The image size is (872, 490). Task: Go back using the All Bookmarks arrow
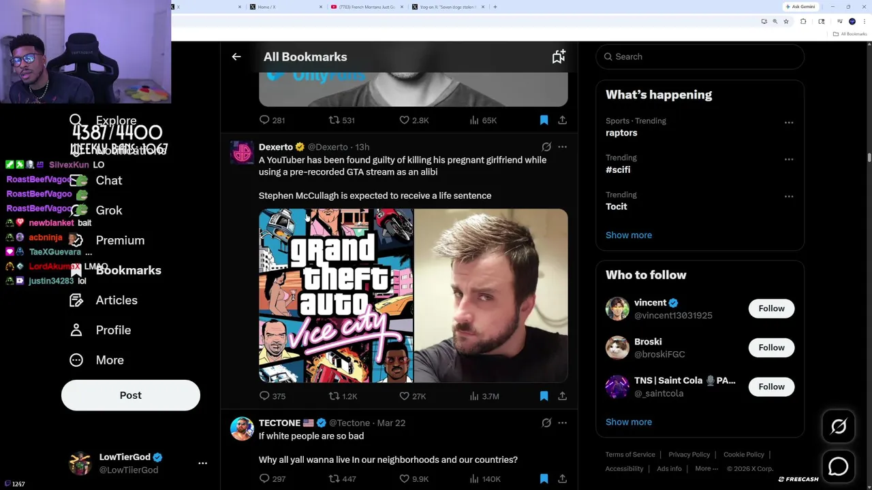click(236, 56)
